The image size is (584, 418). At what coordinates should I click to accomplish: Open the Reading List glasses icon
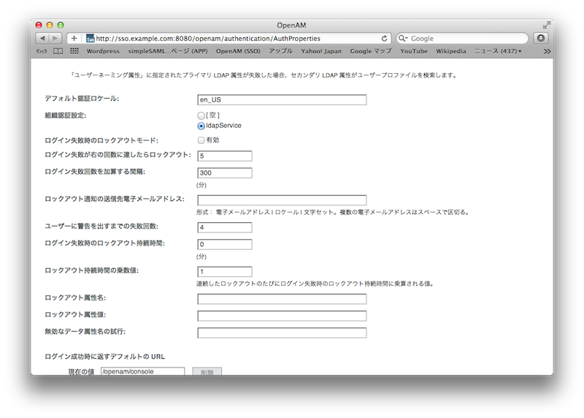pos(41,51)
